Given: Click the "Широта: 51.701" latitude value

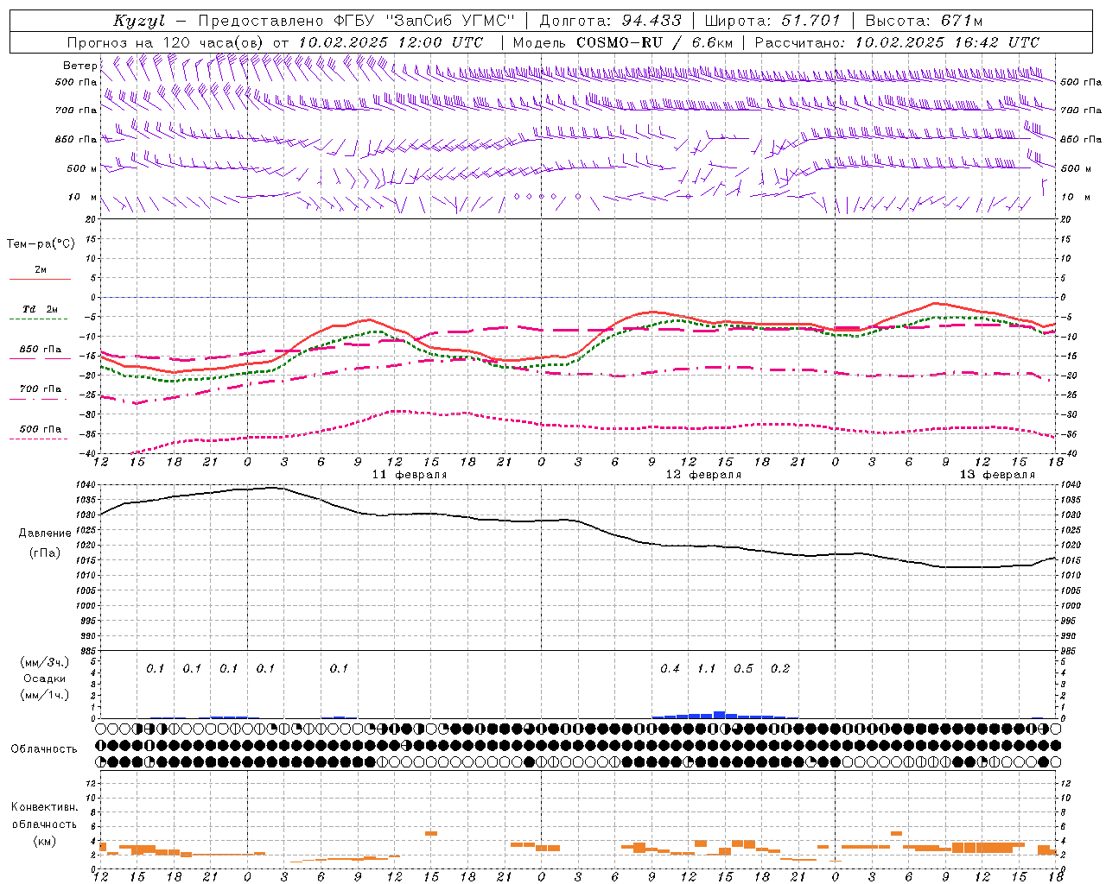Looking at the screenshot, I should [x=772, y=21].
